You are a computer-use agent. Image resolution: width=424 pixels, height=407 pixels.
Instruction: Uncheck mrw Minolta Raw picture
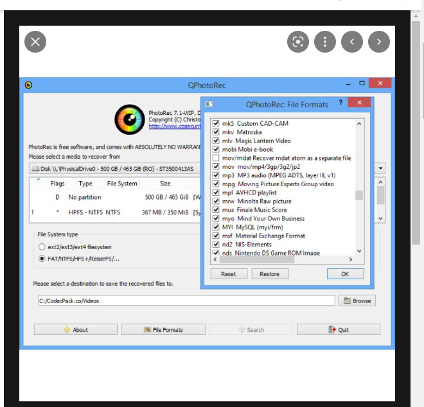point(215,202)
